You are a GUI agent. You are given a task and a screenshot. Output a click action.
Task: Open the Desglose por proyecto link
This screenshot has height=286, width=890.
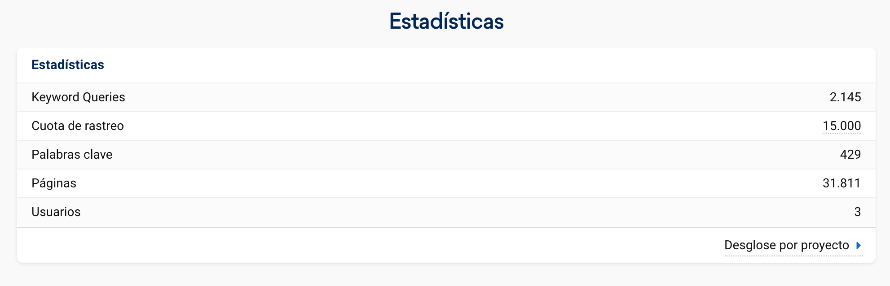tap(786, 245)
